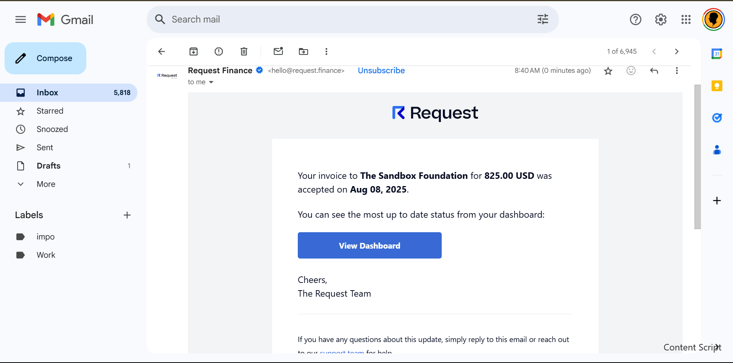The height and width of the screenshot is (363, 733).
Task: Reply using the reply arrow icon
Action: click(654, 71)
